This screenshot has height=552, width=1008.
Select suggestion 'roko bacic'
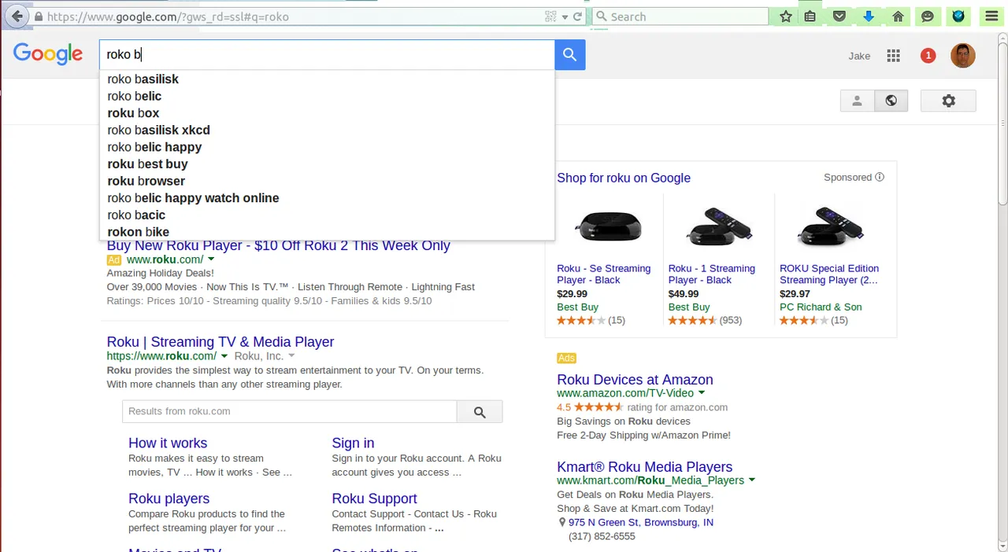click(x=327, y=215)
